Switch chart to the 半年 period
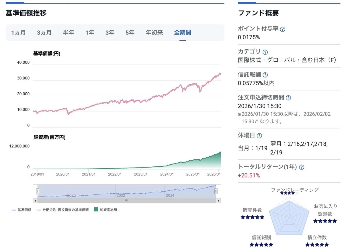The image size is (344, 251). coord(69,33)
